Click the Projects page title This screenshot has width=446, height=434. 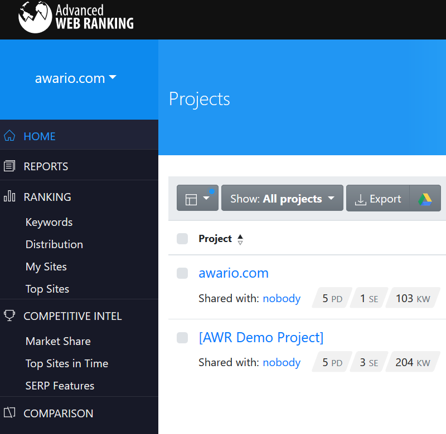point(199,100)
